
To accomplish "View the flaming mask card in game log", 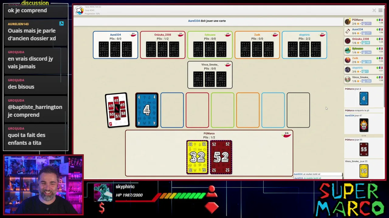I will (x=364, y=125).
